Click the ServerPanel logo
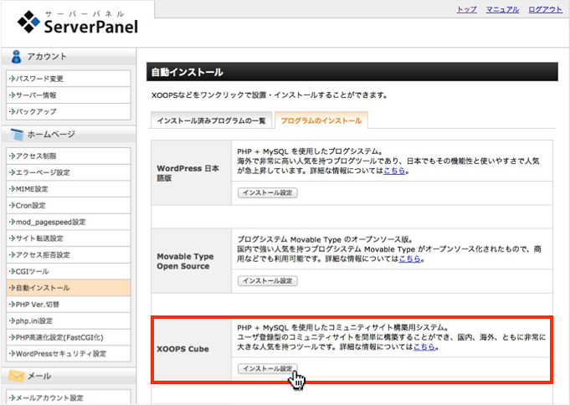Viewport: 570px width, 405px height. pyautogui.click(x=78, y=23)
